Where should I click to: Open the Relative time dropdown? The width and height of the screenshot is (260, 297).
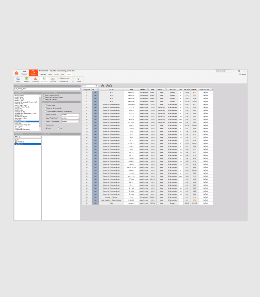66,81
